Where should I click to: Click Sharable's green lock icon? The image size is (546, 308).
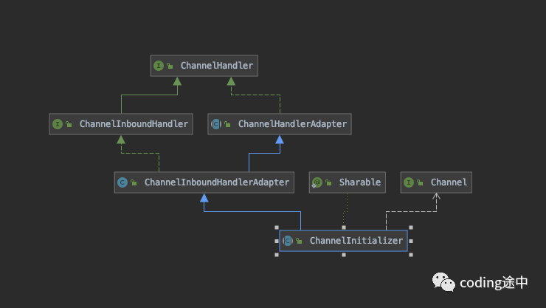(328, 182)
